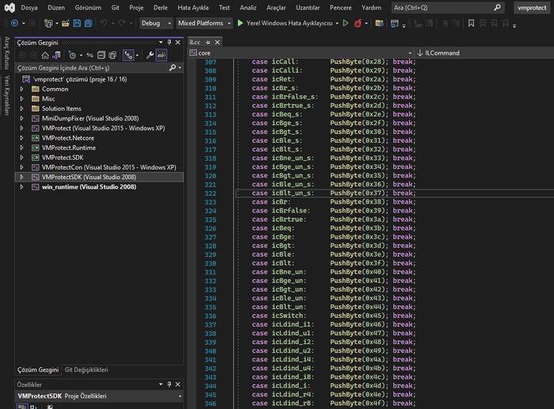Click line number 322 in editor
Viewport: 554px width, 409px height.
click(x=211, y=193)
